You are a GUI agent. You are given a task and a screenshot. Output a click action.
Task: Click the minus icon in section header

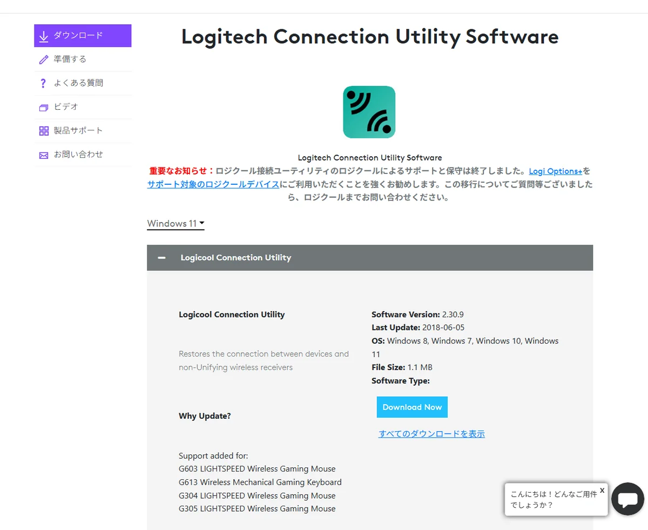[x=161, y=258]
